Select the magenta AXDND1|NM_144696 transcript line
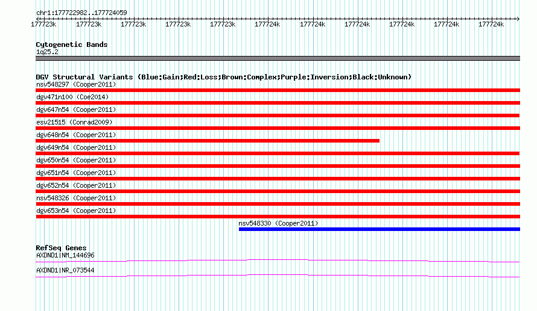The height and width of the screenshot is (311, 537). [278, 261]
